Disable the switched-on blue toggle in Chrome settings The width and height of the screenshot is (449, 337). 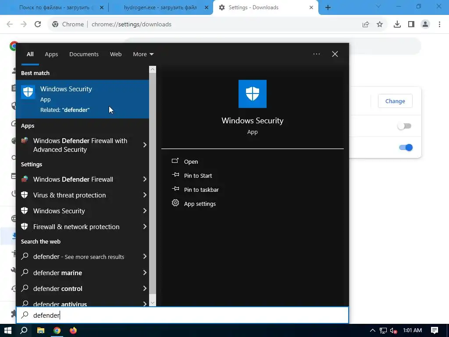click(x=406, y=147)
